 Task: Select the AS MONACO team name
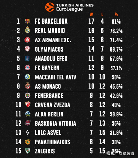48,86
